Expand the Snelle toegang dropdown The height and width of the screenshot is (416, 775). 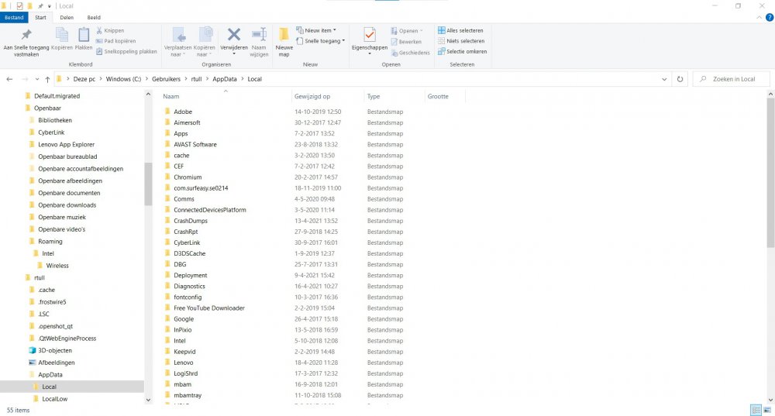pyautogui.click(x=324, y=41)
